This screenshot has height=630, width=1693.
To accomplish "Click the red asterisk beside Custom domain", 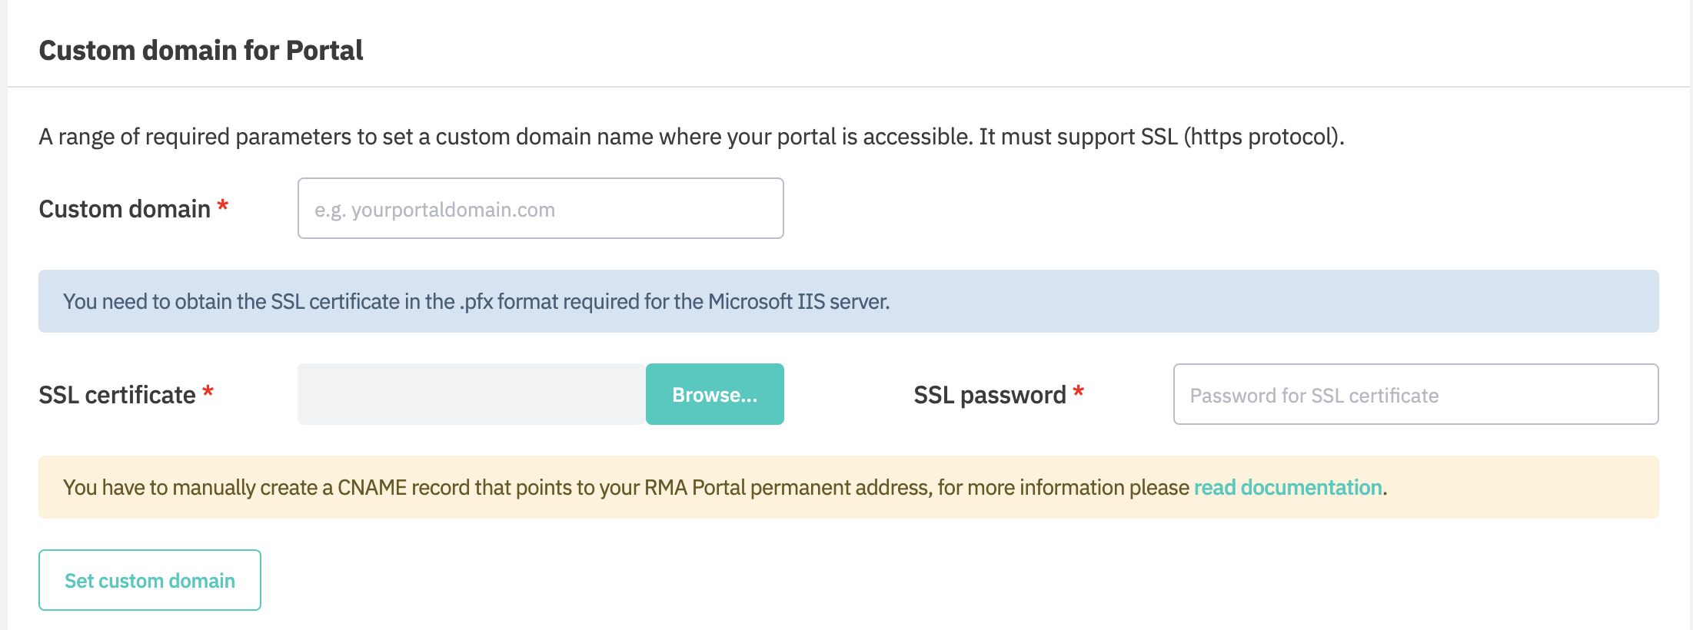I will point(223,206).
